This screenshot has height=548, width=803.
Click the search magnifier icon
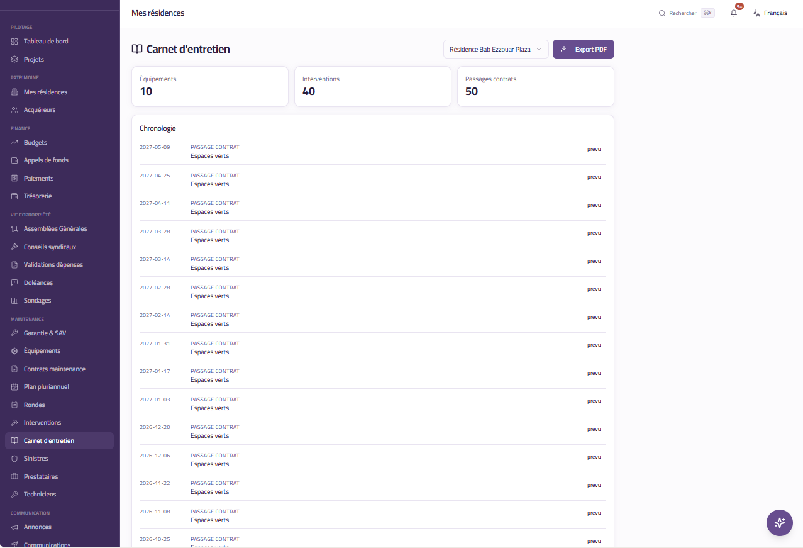click(662, 13)
